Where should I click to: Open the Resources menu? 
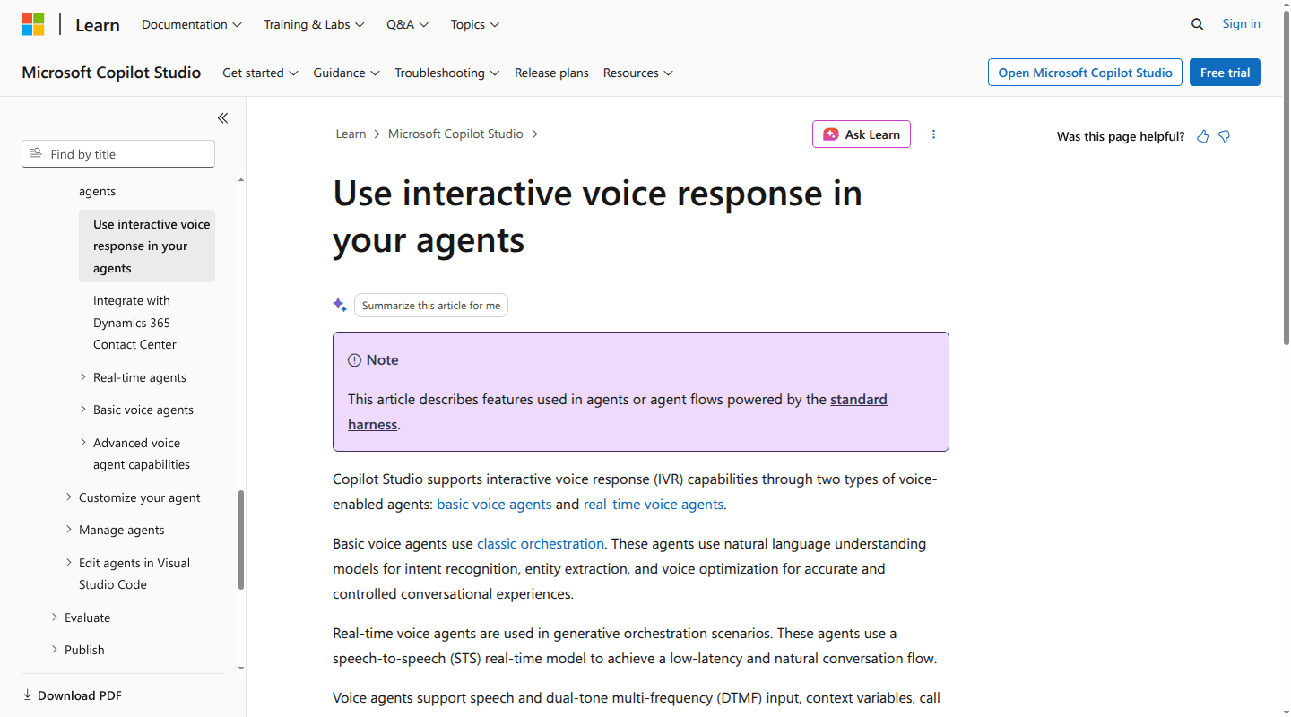(638, 73)
